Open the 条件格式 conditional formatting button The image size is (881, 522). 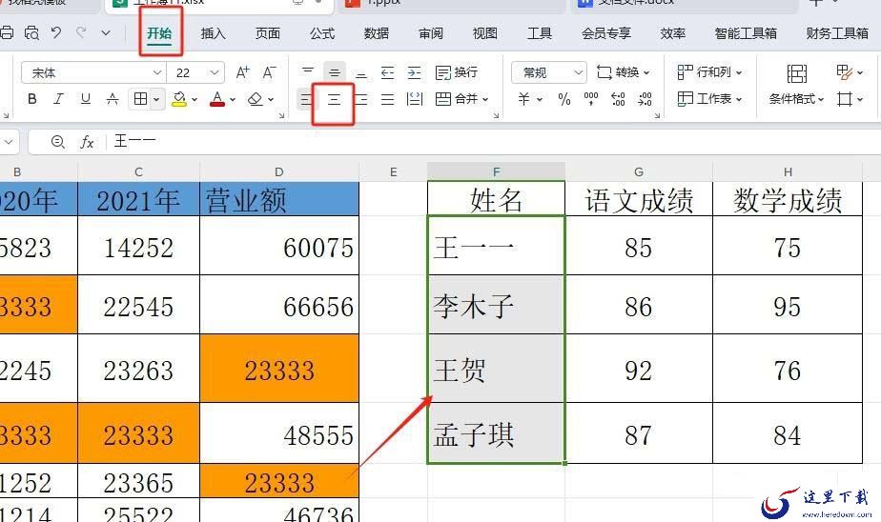797,86
